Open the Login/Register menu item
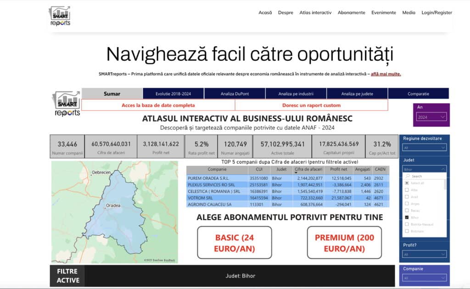The image size is (470, 289). 436,13
